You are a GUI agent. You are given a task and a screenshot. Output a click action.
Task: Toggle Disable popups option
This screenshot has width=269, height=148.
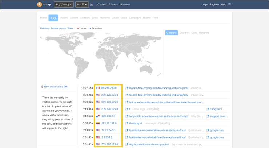tap(58, 28)
